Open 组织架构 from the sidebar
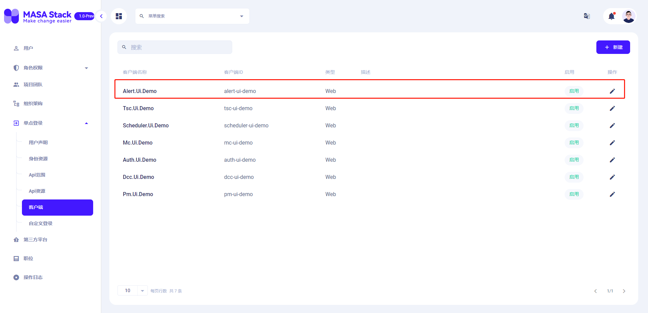Viewport: 648px width, 313px height. pos(33,103)
